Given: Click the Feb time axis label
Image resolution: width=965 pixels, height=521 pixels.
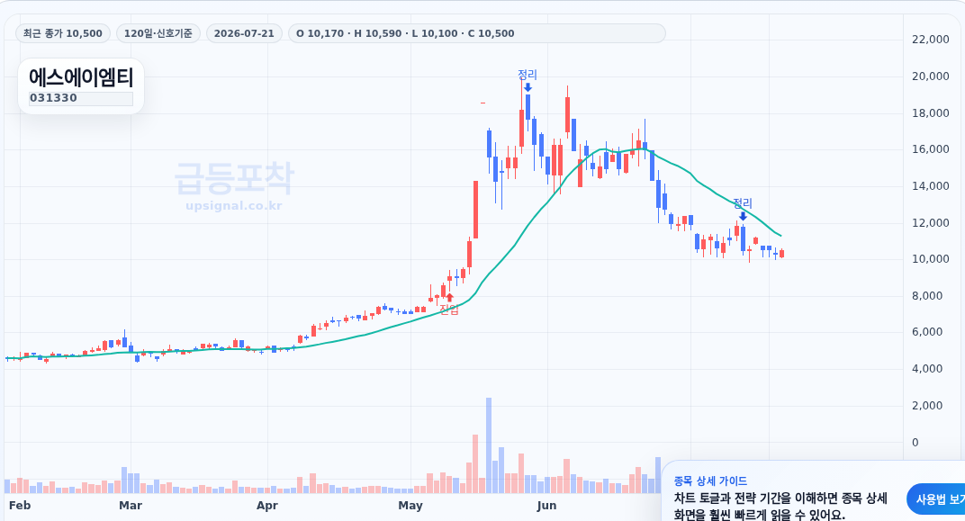Looking at the screenshot, I should [20, 506].
